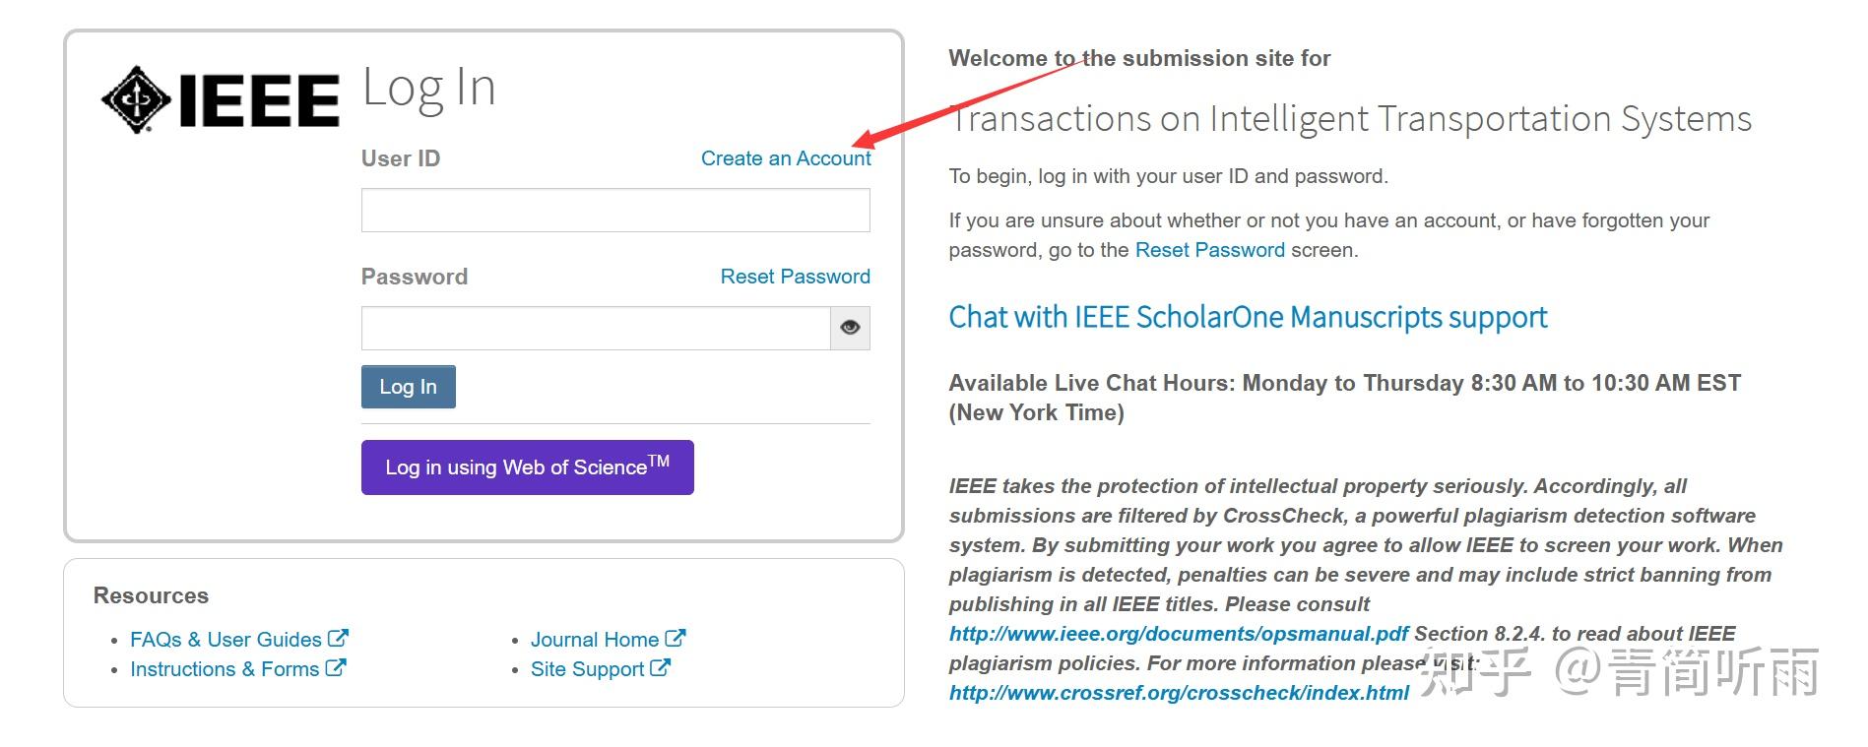Open the IEEE opsmanual.pdf link
Viewport: 1868px width, 747px height.
[1178, 634]
